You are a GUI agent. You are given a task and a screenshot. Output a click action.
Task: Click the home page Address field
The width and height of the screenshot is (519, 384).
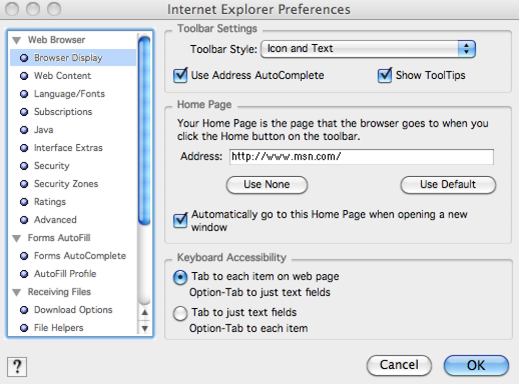coord(361,156)
